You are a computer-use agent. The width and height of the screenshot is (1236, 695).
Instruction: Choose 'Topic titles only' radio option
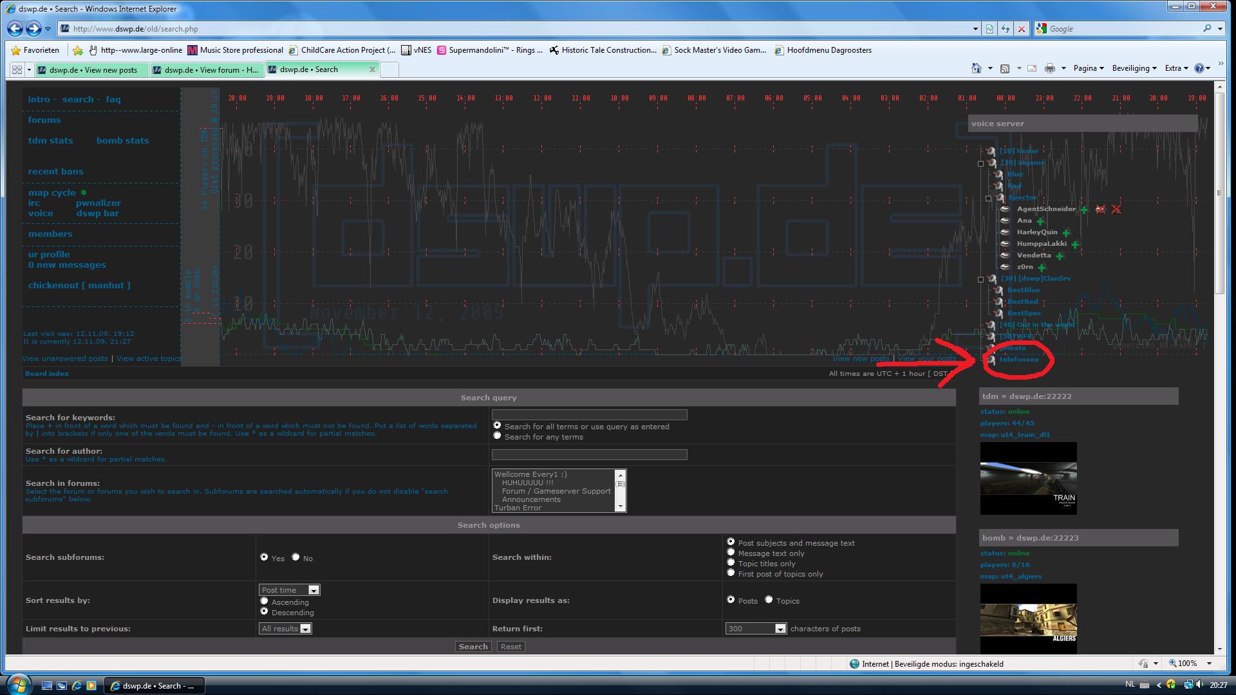pyautogui.click(x=731, y=562)
